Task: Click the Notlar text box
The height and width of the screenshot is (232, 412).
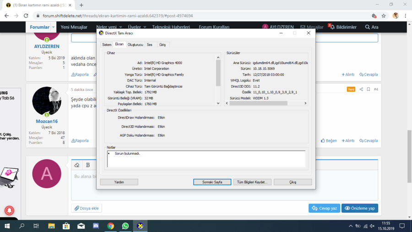Action: (x=206, y=159)
